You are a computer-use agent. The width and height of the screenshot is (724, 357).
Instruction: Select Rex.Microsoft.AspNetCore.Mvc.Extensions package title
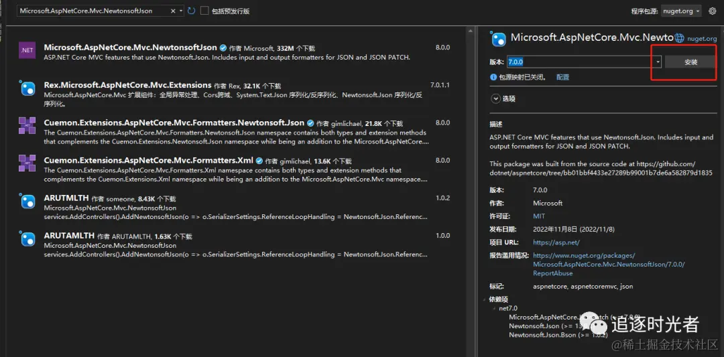127,85
